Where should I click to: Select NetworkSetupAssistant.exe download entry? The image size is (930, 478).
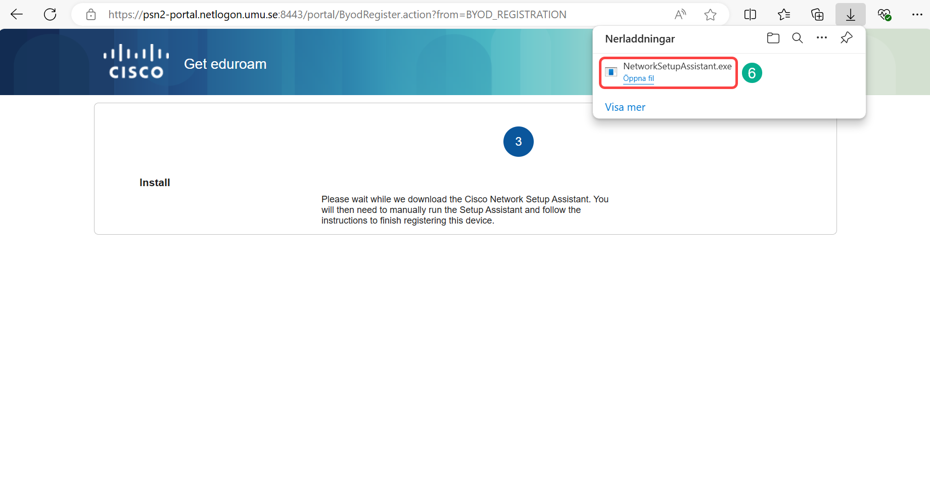click(668, 73)
